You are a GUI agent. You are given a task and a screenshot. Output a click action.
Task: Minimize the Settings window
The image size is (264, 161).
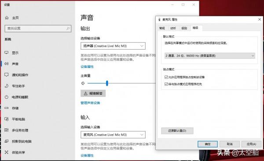172,5
